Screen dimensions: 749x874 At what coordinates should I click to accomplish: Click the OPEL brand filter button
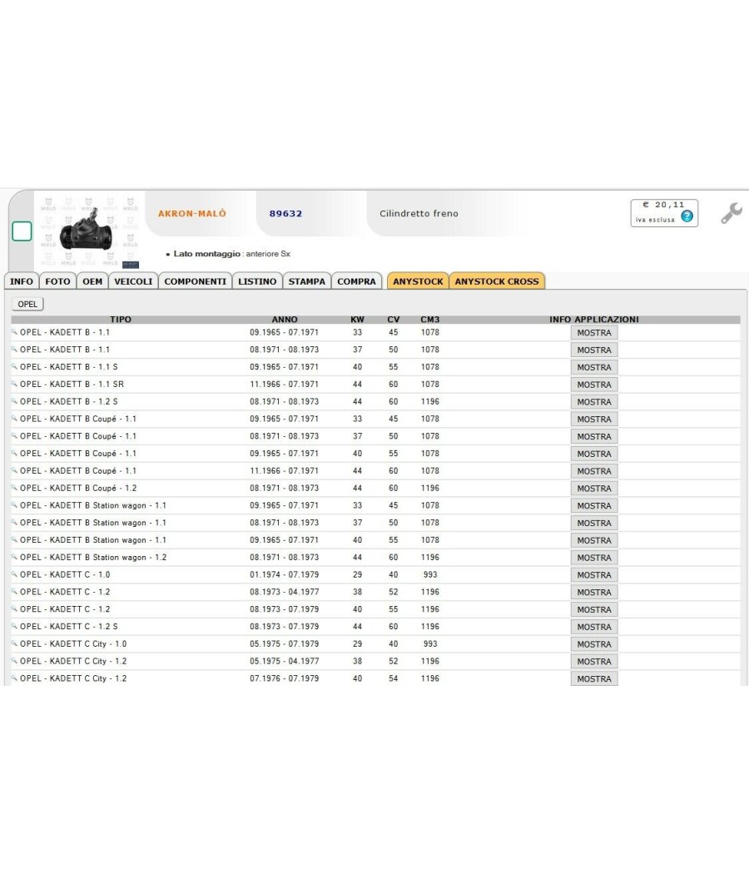click(x=27, y=304)
